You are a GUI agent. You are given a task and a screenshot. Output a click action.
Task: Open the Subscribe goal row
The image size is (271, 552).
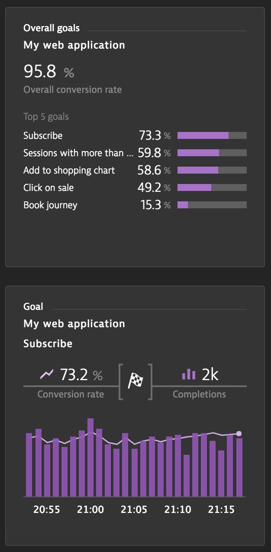coord(135,135)
